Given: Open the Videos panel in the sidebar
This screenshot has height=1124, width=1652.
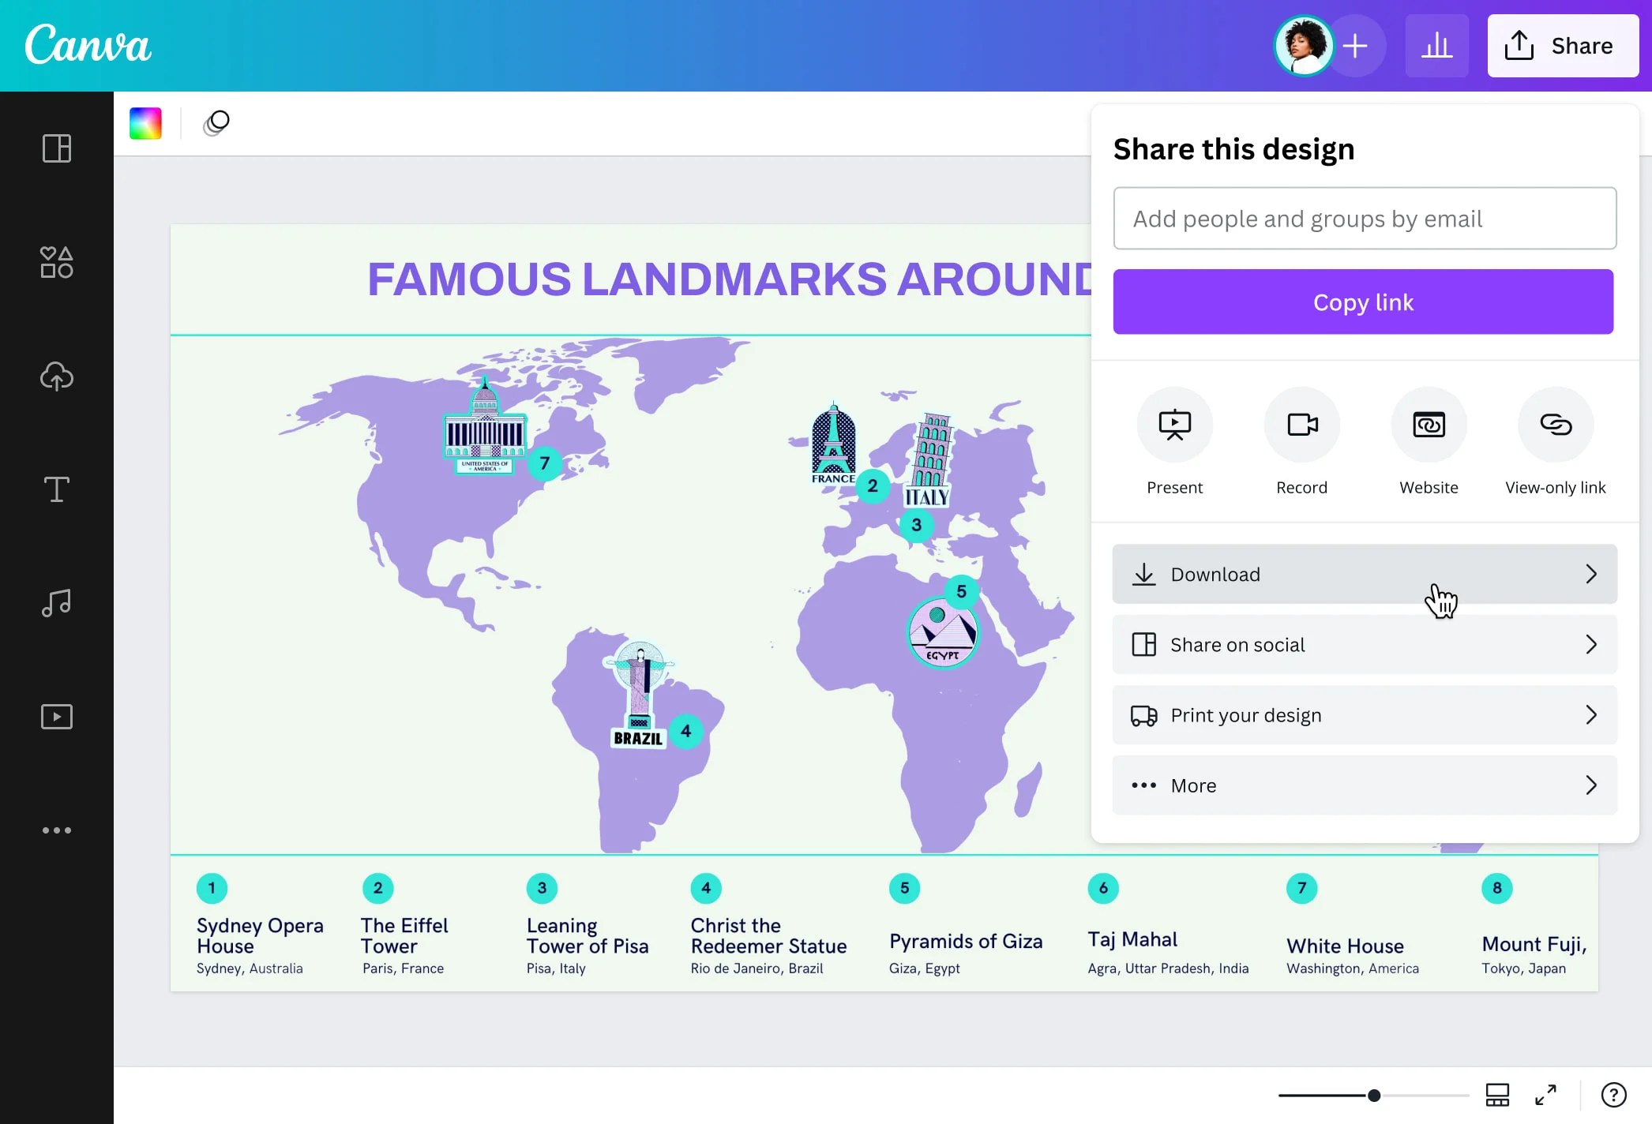Looking at the screenshot, I should pyautogui.click(x=56, y=716).
